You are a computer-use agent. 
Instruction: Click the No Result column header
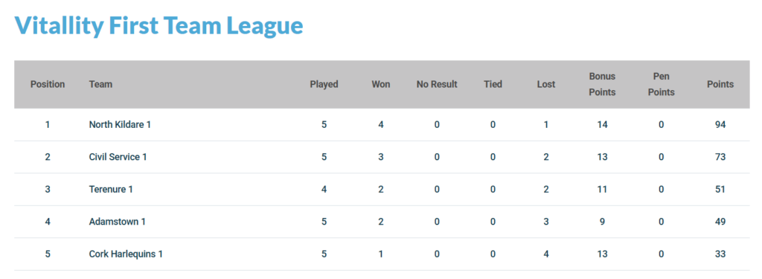pyautogui.click(x=437, y=84)
